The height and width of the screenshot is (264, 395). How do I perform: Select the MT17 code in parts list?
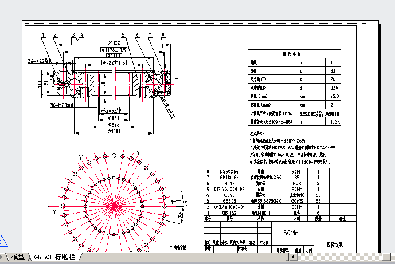tap(229, 183)
